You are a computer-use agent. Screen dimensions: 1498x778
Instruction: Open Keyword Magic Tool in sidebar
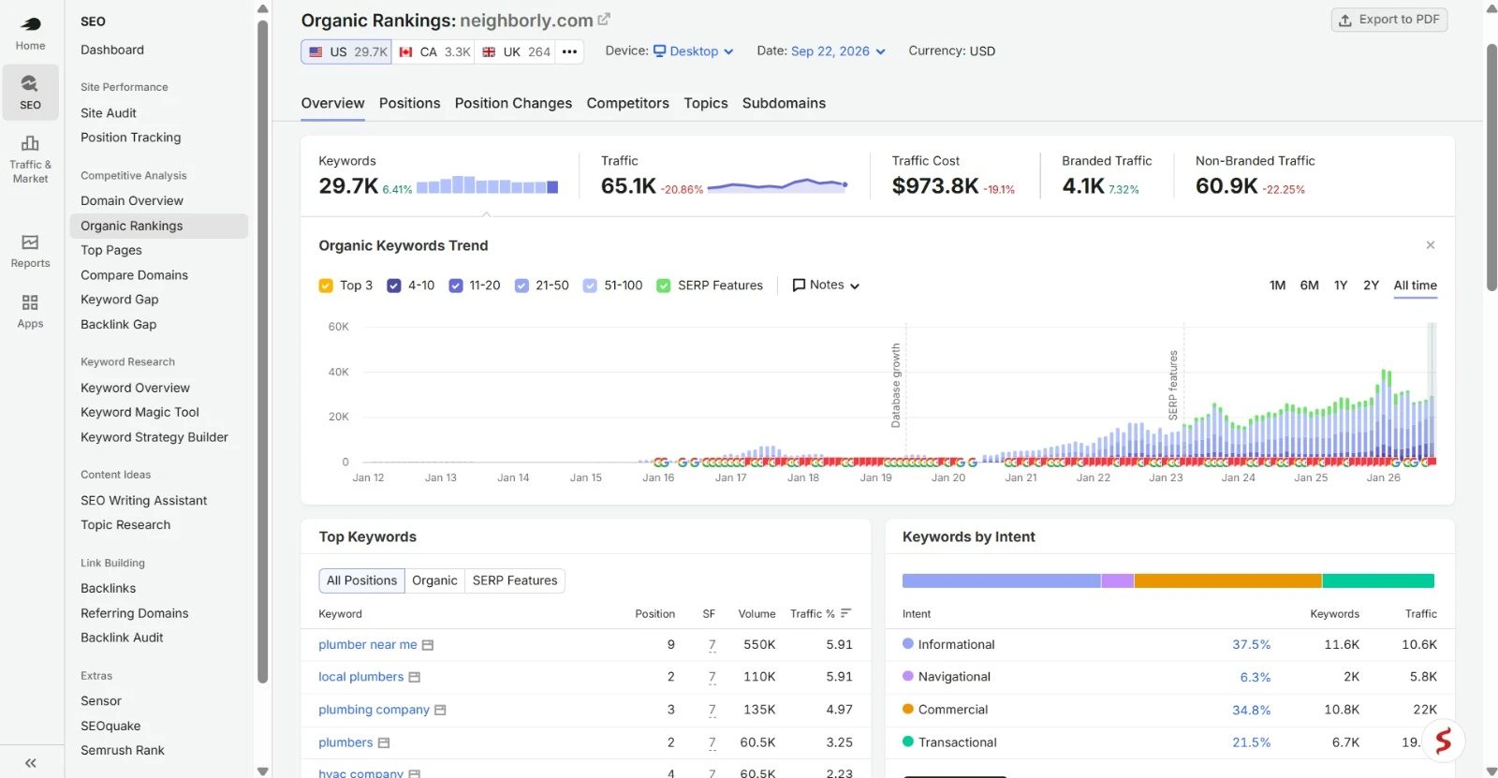tap(140, 413)
